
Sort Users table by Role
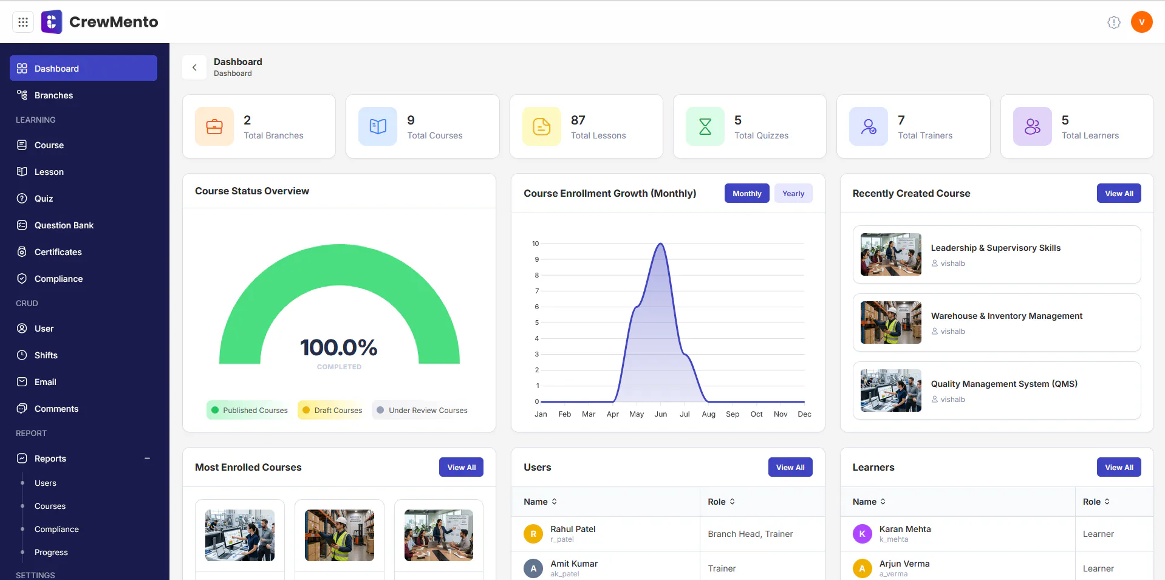coord(722,502)
